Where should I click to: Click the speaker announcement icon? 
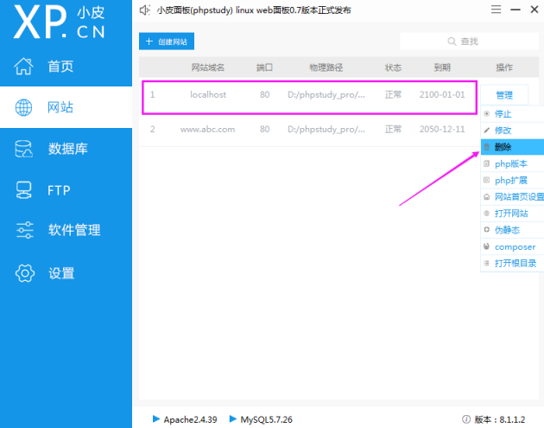click(145, 10)
